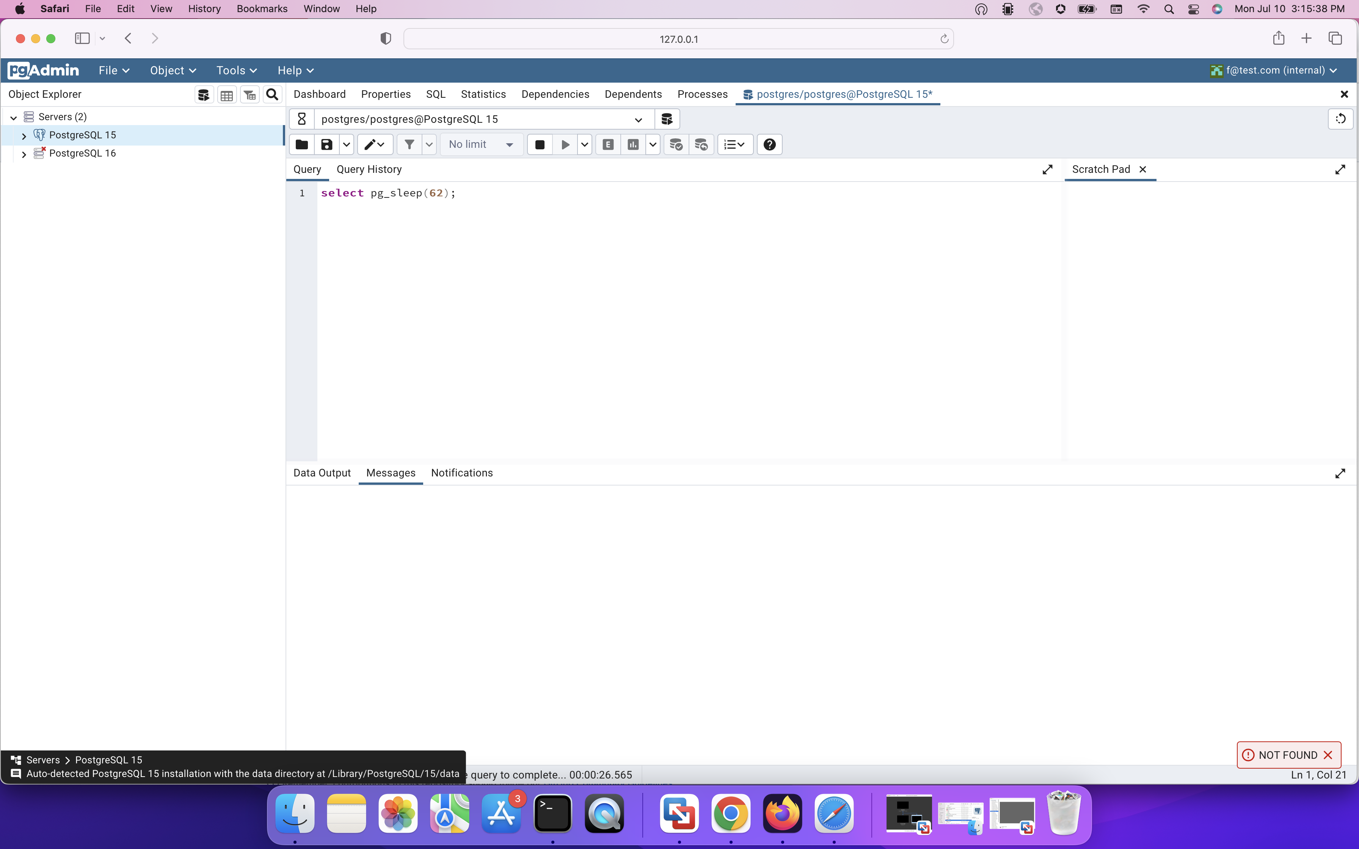Open execute options dropdown arrow
Screen dimensions: 1359x849
[x=585, y=144]
